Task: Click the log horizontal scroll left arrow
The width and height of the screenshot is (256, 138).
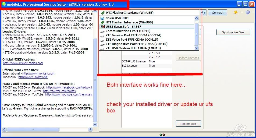Action: [x=4, y=129]
